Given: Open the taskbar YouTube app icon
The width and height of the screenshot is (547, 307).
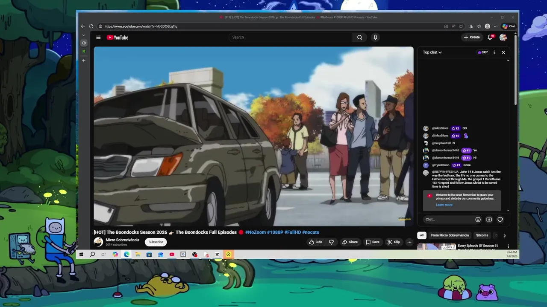Looking at the screenshot, I should click(172, 255).
